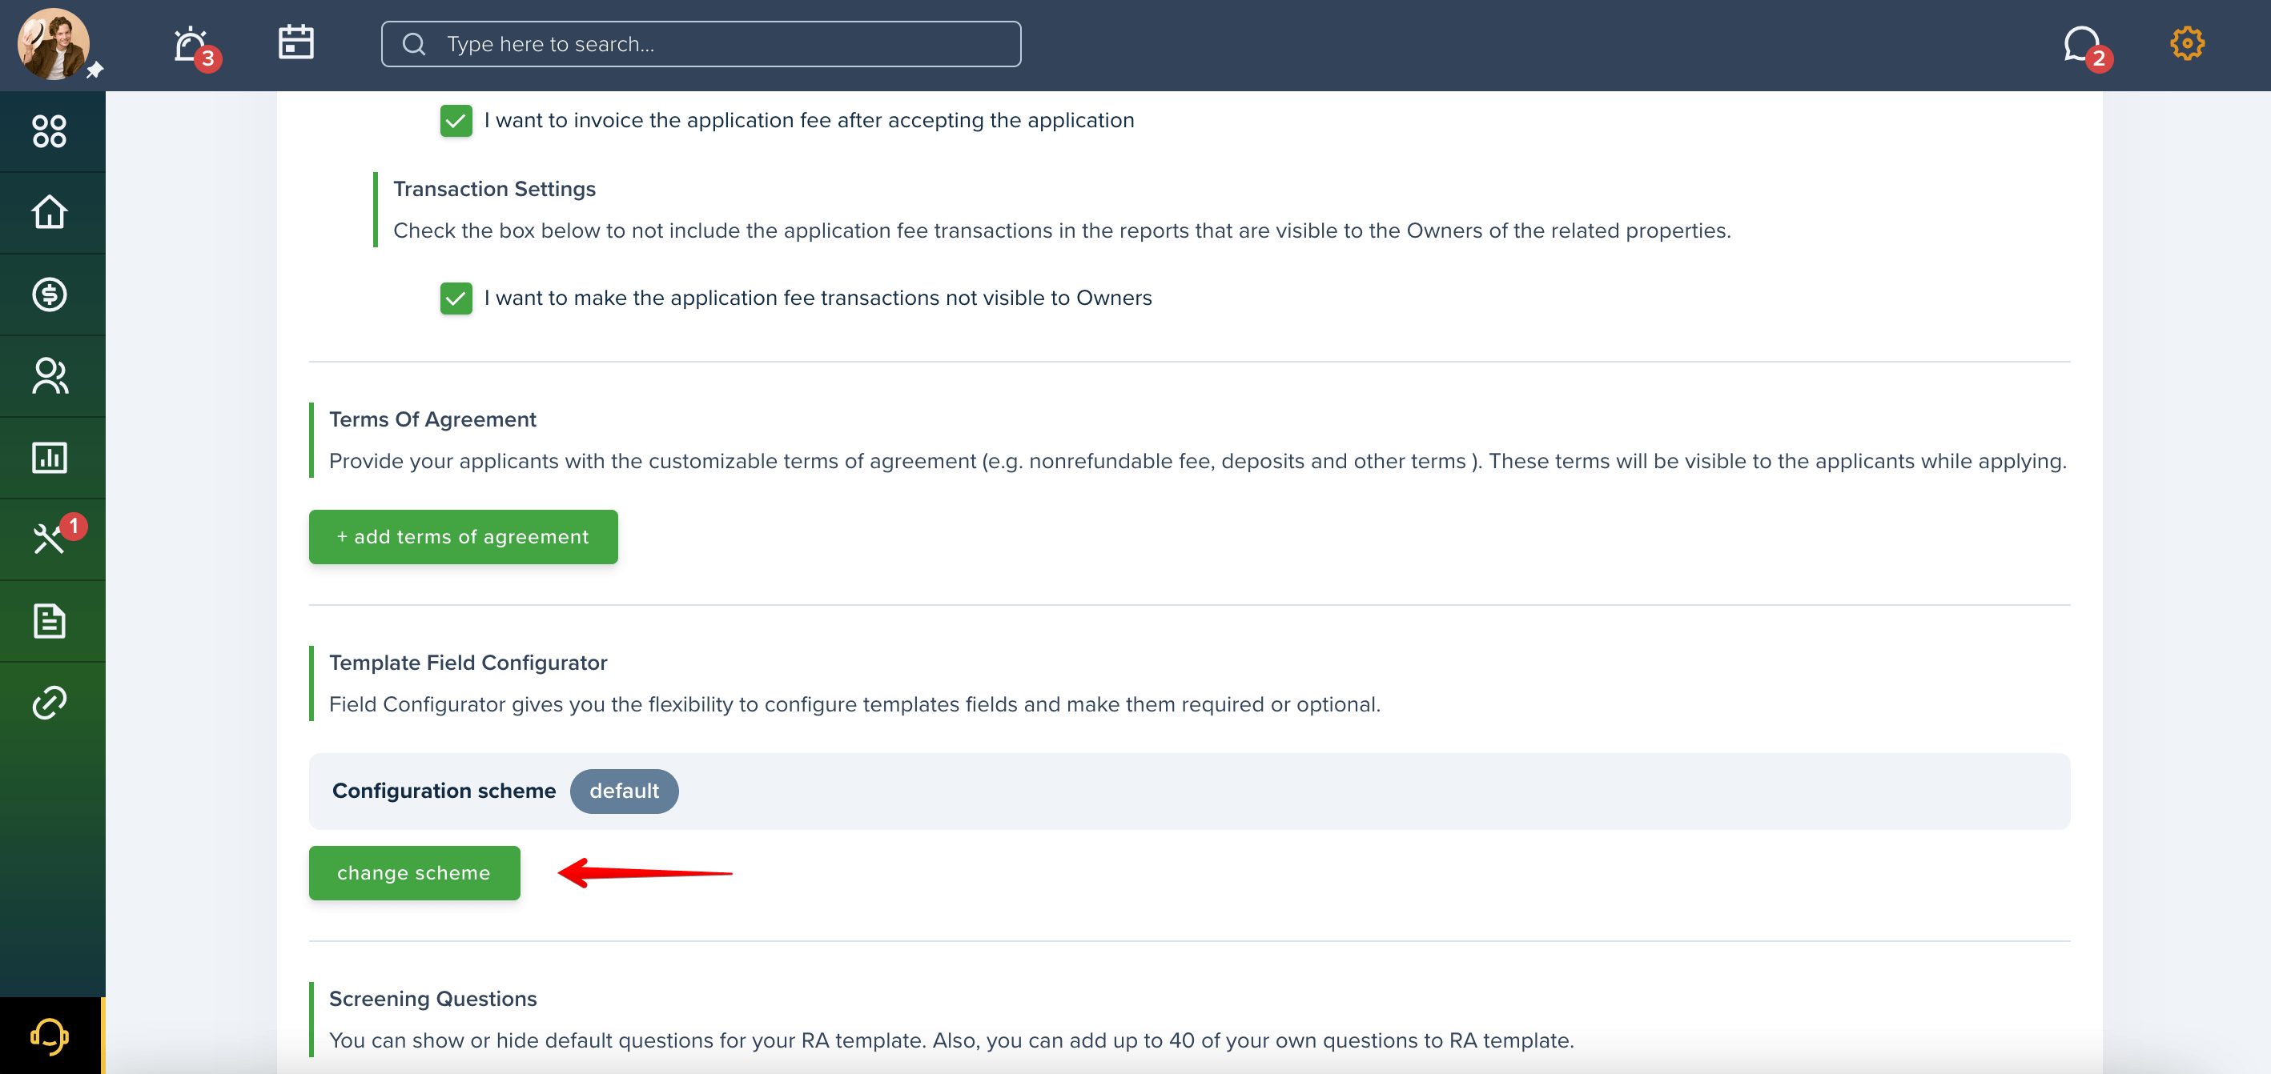This screenshot has width=2271, height=1074.
Task: Open the calendar icon in header
Action: (x=296, y=42)
